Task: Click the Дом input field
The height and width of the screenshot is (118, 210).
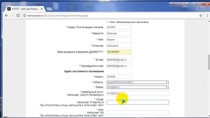Action: [138, 113]
